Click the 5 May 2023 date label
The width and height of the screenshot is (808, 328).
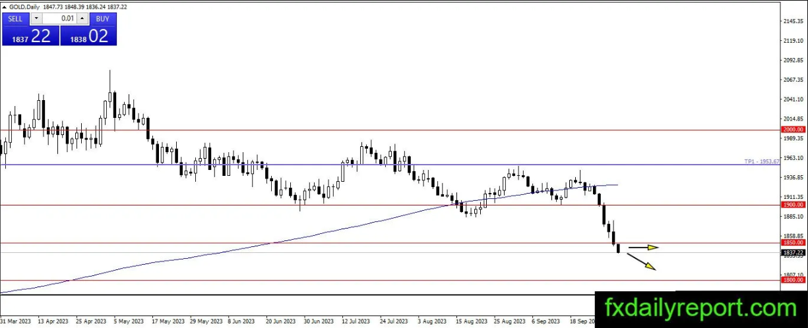(x=129, y=322)
